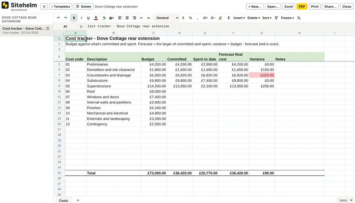Click the select-all corner of the grid
Viewport: 355px width, 203px height.
tap(59, 33)
